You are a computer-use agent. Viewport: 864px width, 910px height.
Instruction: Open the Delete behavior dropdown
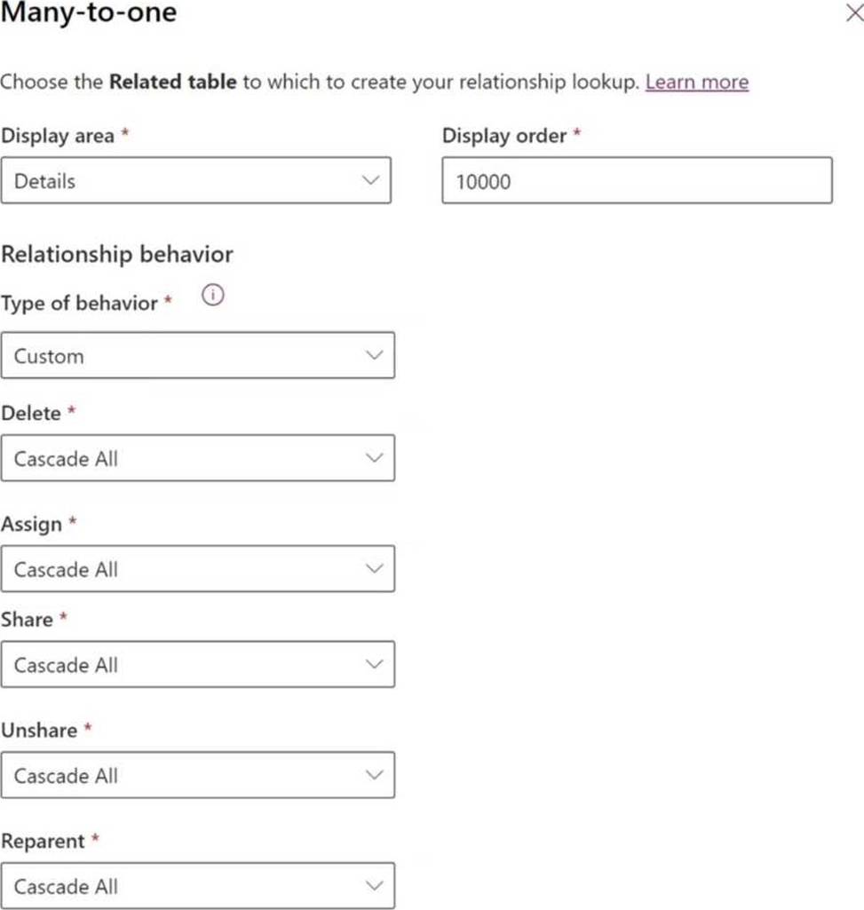[x=198, y=458]
